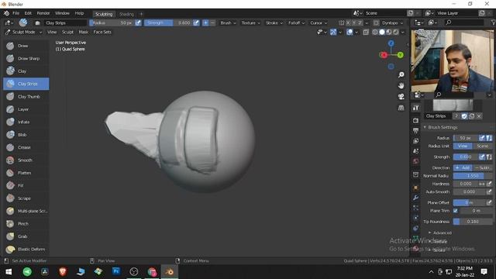Screen dimensions: 496x279
Task: Open the Face Sets menu
Action: pyautogui.click(x=102, y=32)
